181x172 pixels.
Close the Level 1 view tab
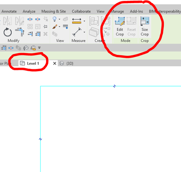coord(55,64)
